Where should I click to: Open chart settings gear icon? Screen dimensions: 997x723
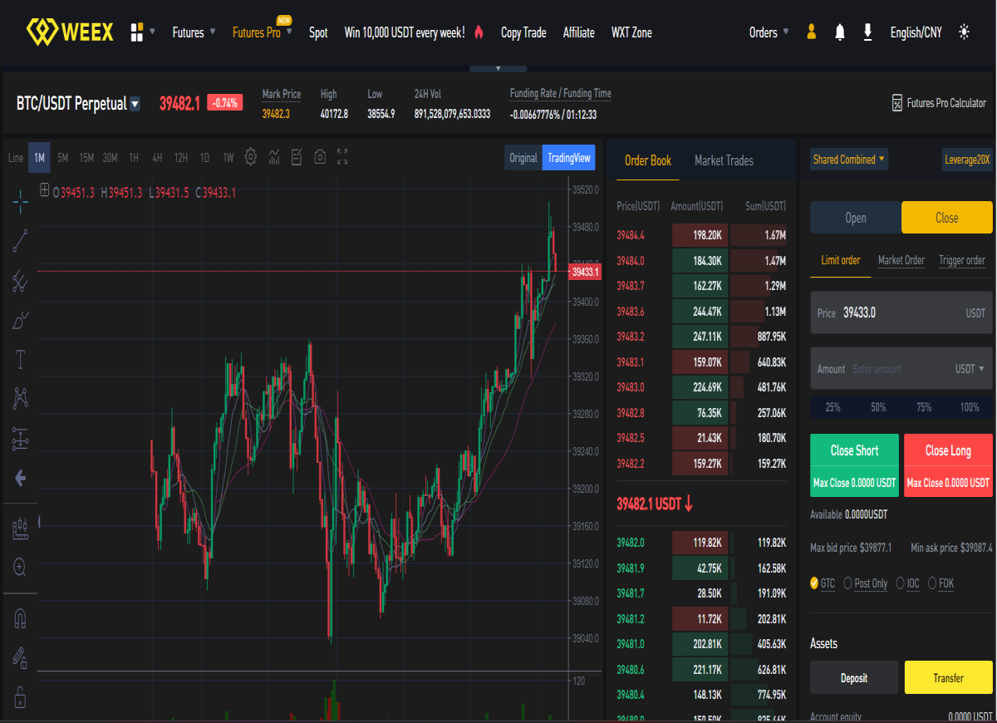pos(251,157)
